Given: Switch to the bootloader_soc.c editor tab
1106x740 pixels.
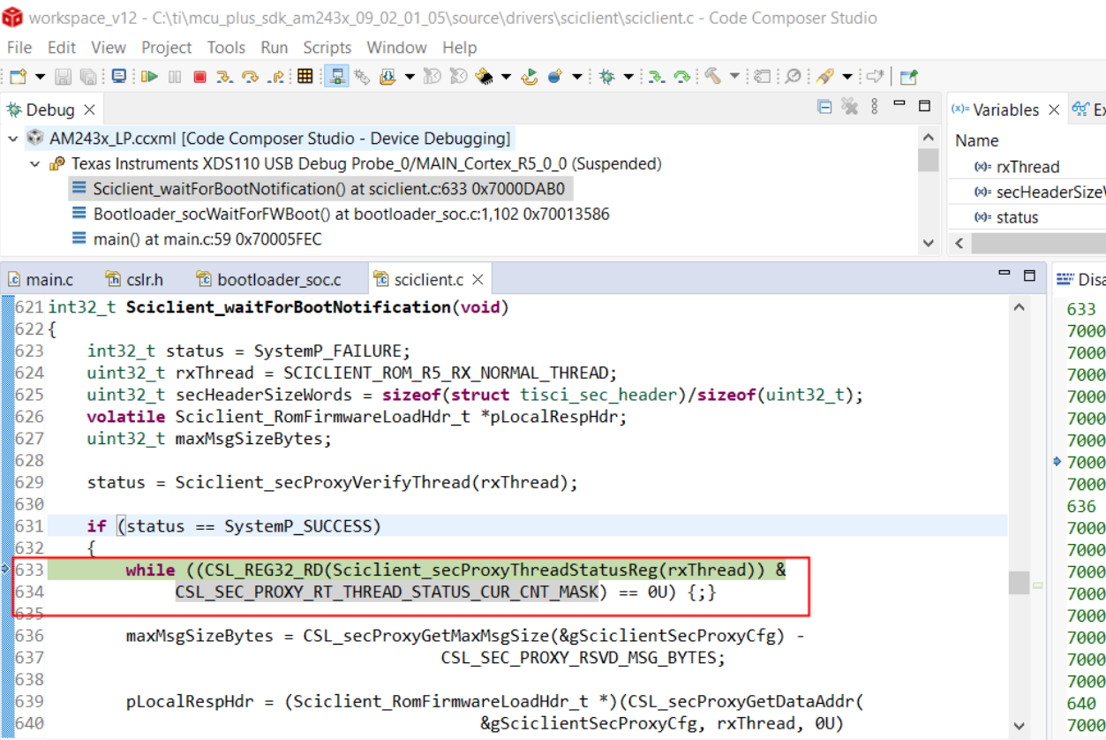Looking at the screenshot, I should (x=268, y=279).
